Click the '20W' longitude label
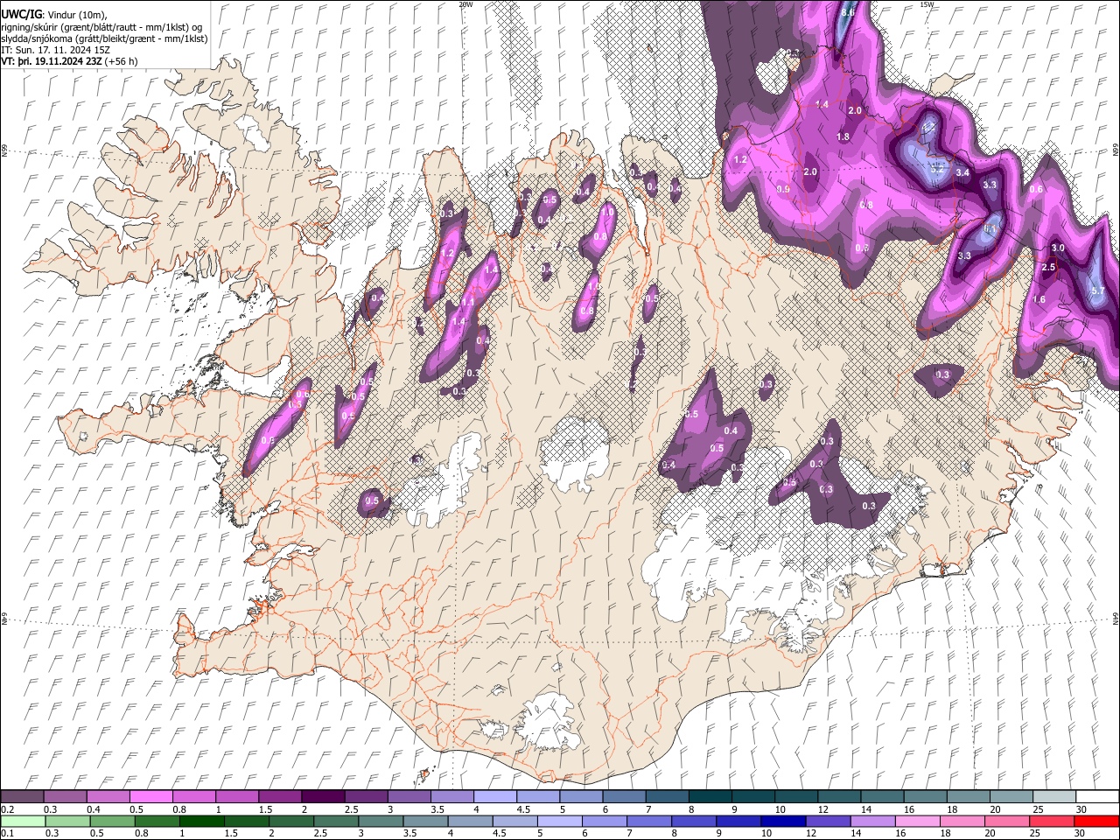The width and height of the screenshot is (1120, 840). [x=465, y=4]
